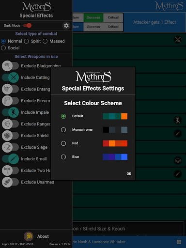Screen dimensions: 186x248
Task: Click the Spartan helmet About icon
Action: (x=29, y=236)
